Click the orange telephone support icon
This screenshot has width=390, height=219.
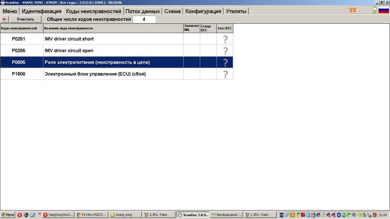[x=353, y=10]
